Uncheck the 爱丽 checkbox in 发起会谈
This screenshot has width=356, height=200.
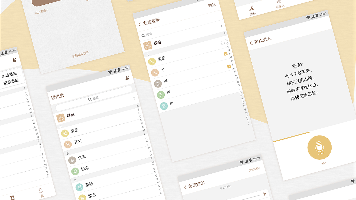[x=226, y=54]
